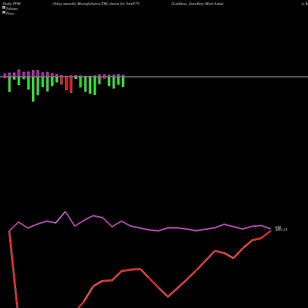Click the Volume legend color swatch
Screen dimensions: 308x308
tap(4, 7)
